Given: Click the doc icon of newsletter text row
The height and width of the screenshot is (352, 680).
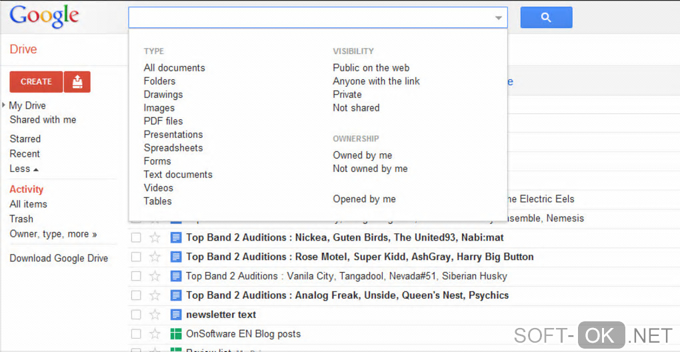Looking at the screenshot, I should pos(175,315).
